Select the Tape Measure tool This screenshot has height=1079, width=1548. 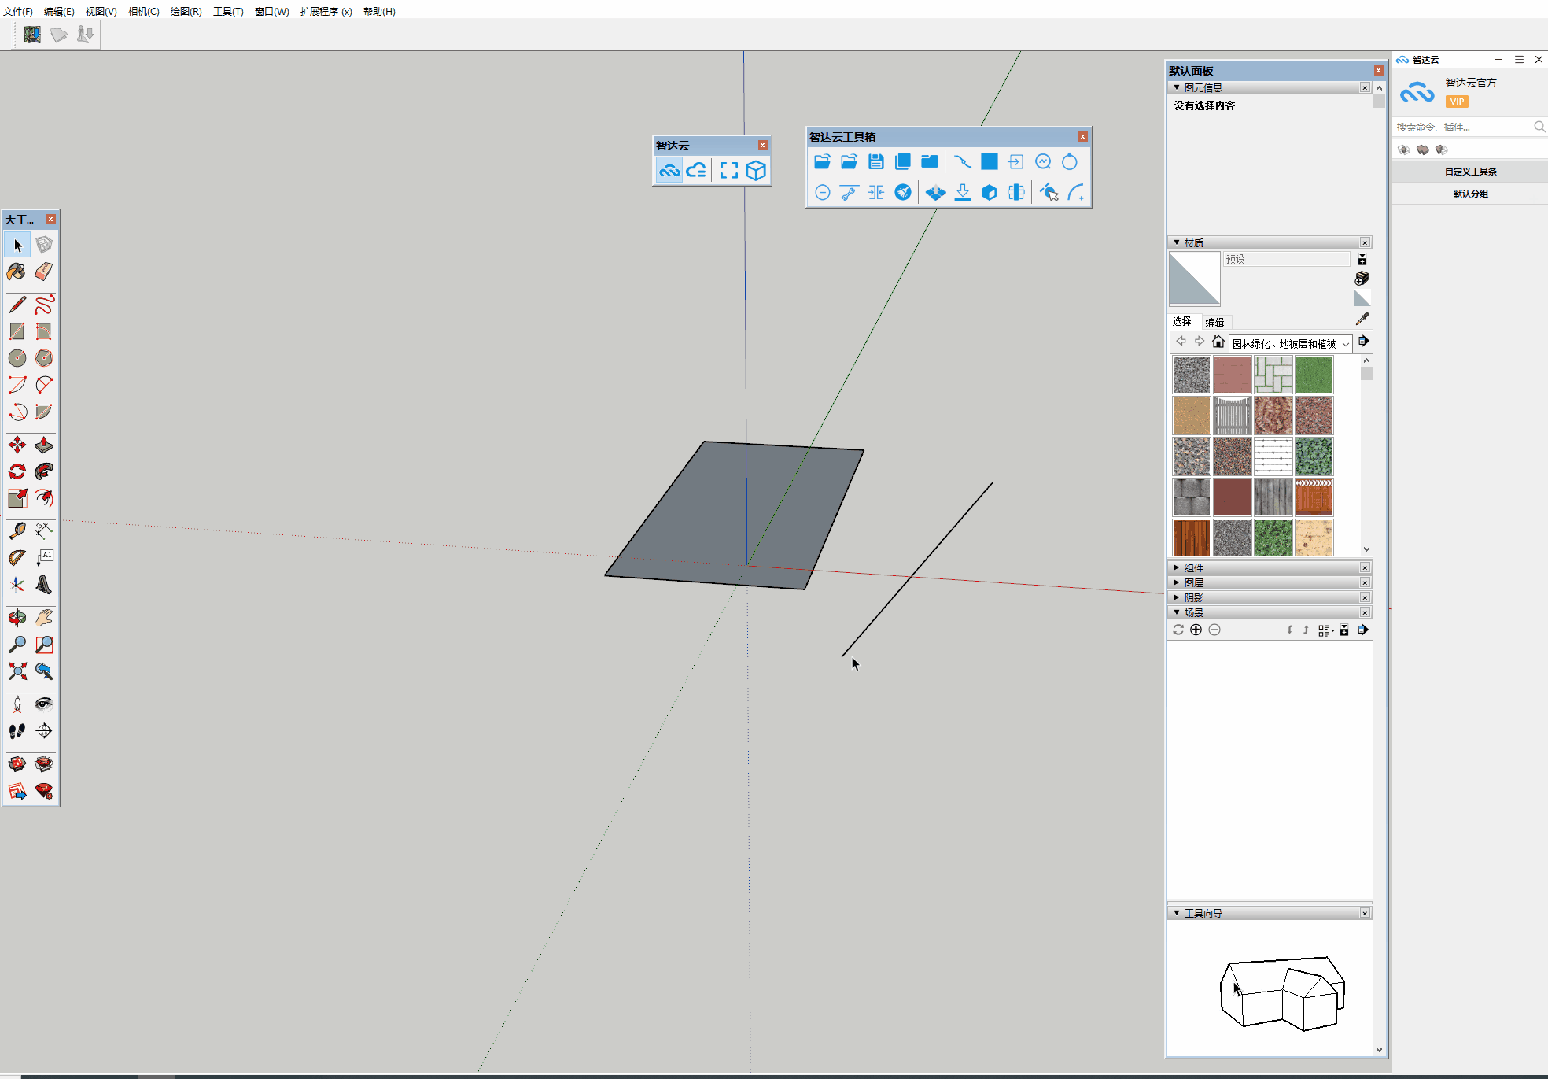point(17,531)
